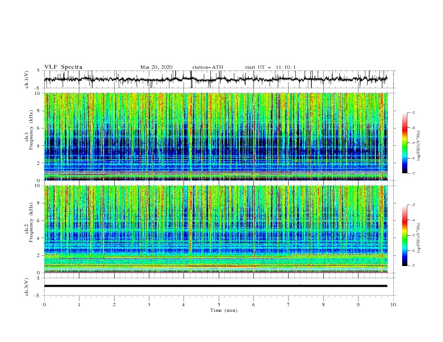Viewport: 443px width, 342px height.
Task: Click the ch.2 spectrogram color scale bar
Action: click(404, 235)
